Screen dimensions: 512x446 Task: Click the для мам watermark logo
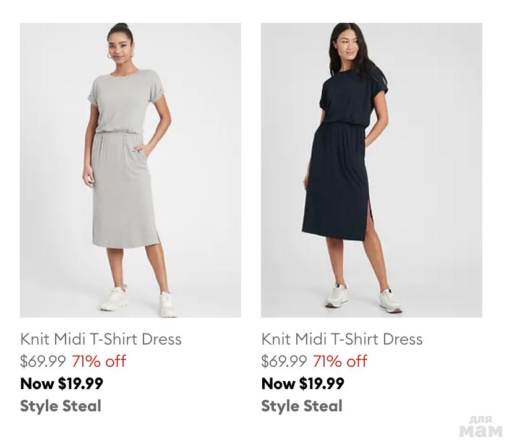coord(480,427)
